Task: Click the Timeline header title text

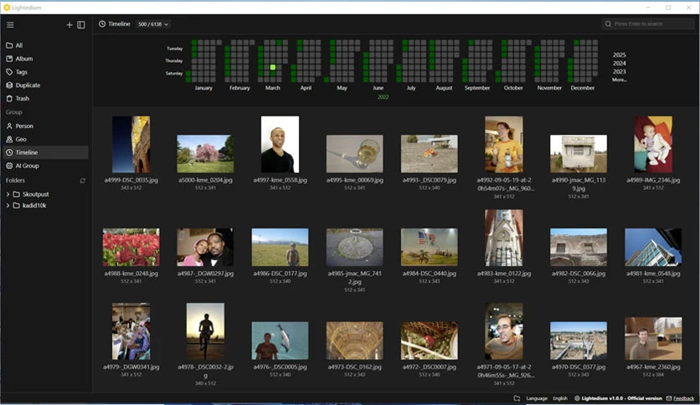Action: 119,24
